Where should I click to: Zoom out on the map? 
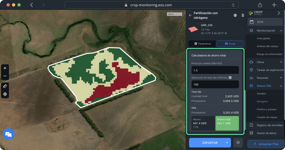pyautogui.click(x=5, y=76)
